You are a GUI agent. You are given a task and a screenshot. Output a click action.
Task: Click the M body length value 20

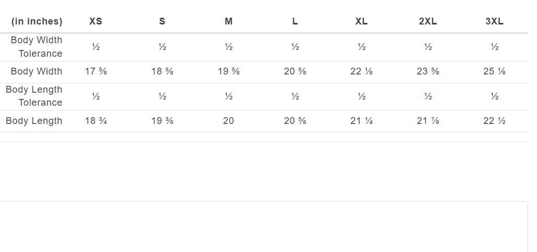click(x=229, y=121)
